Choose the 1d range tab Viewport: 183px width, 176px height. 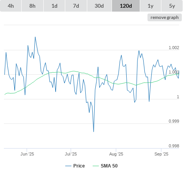coord(54,6)
